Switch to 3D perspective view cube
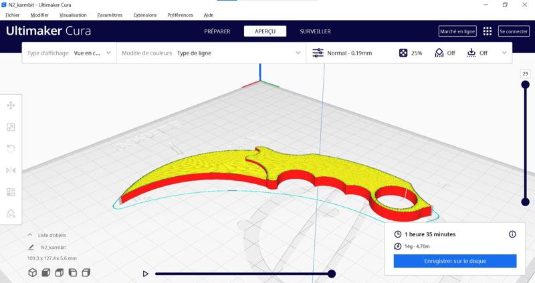This screenshot has height=283, width=535. click(x=32, y=272)
